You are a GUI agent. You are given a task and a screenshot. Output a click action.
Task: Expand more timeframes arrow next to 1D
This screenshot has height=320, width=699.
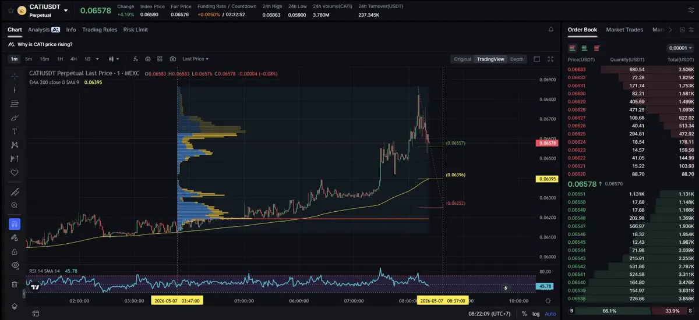97,59
